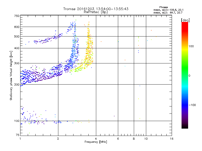
Task: Click the colorbar tick label "100"
Action: tap(191, 46)
